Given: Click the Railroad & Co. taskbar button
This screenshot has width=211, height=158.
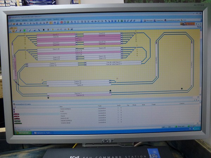Looking at the screenshot, I should tap(43, 133).
